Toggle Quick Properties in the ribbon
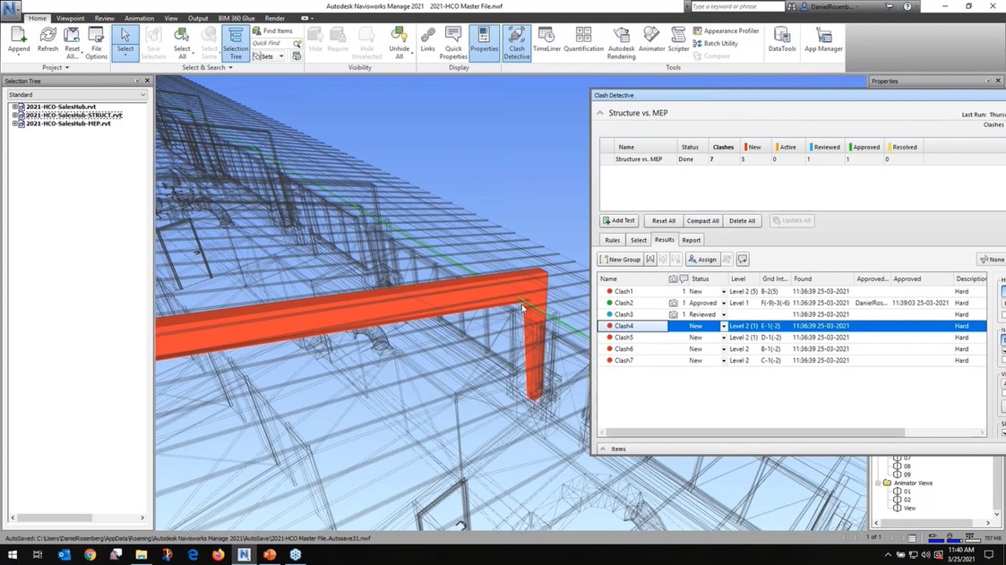Image resolution: width=1006 pixels, height=565 pixels. (453, 43)
